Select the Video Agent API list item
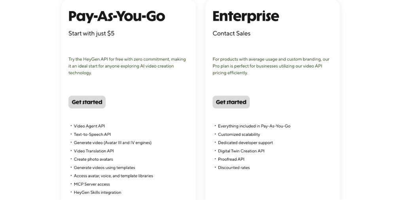The image size is (405, 200). pyautogui.click(x=89, y=126)
